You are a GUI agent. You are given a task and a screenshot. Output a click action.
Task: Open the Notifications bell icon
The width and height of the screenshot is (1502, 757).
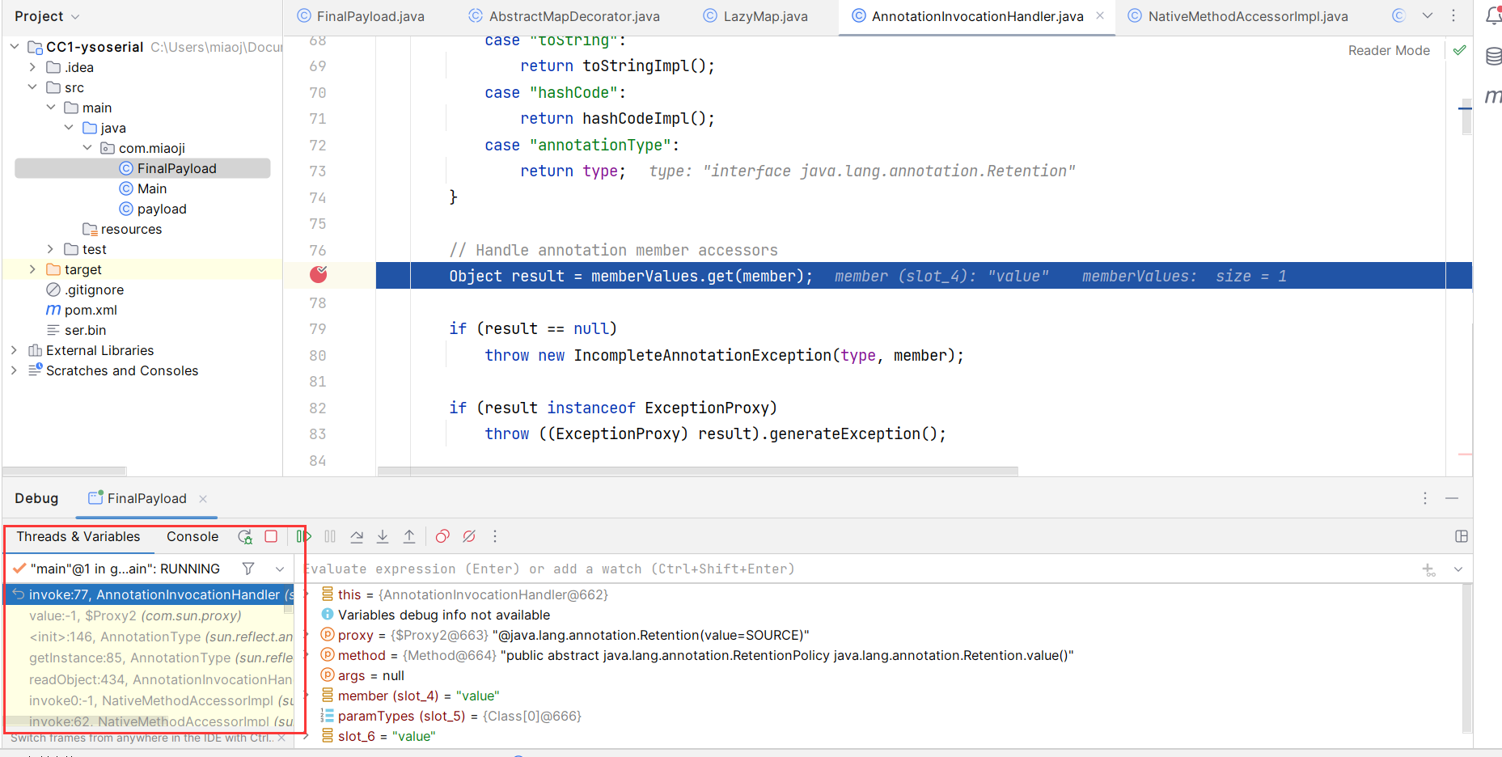[1493, 16]
